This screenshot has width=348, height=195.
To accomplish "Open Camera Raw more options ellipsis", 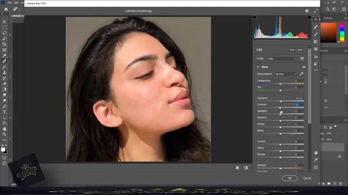I will [x=315, y=70].
